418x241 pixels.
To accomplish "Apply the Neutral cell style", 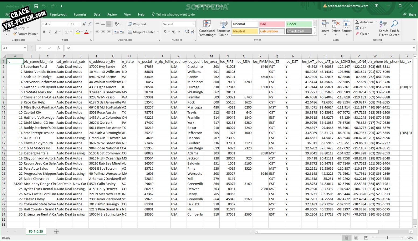I will coord(245,31).
